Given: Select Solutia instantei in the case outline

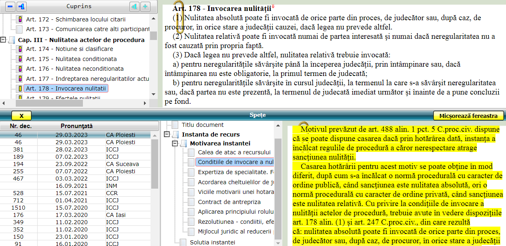Looking at the screenshot, I should (x=212, y=242).
